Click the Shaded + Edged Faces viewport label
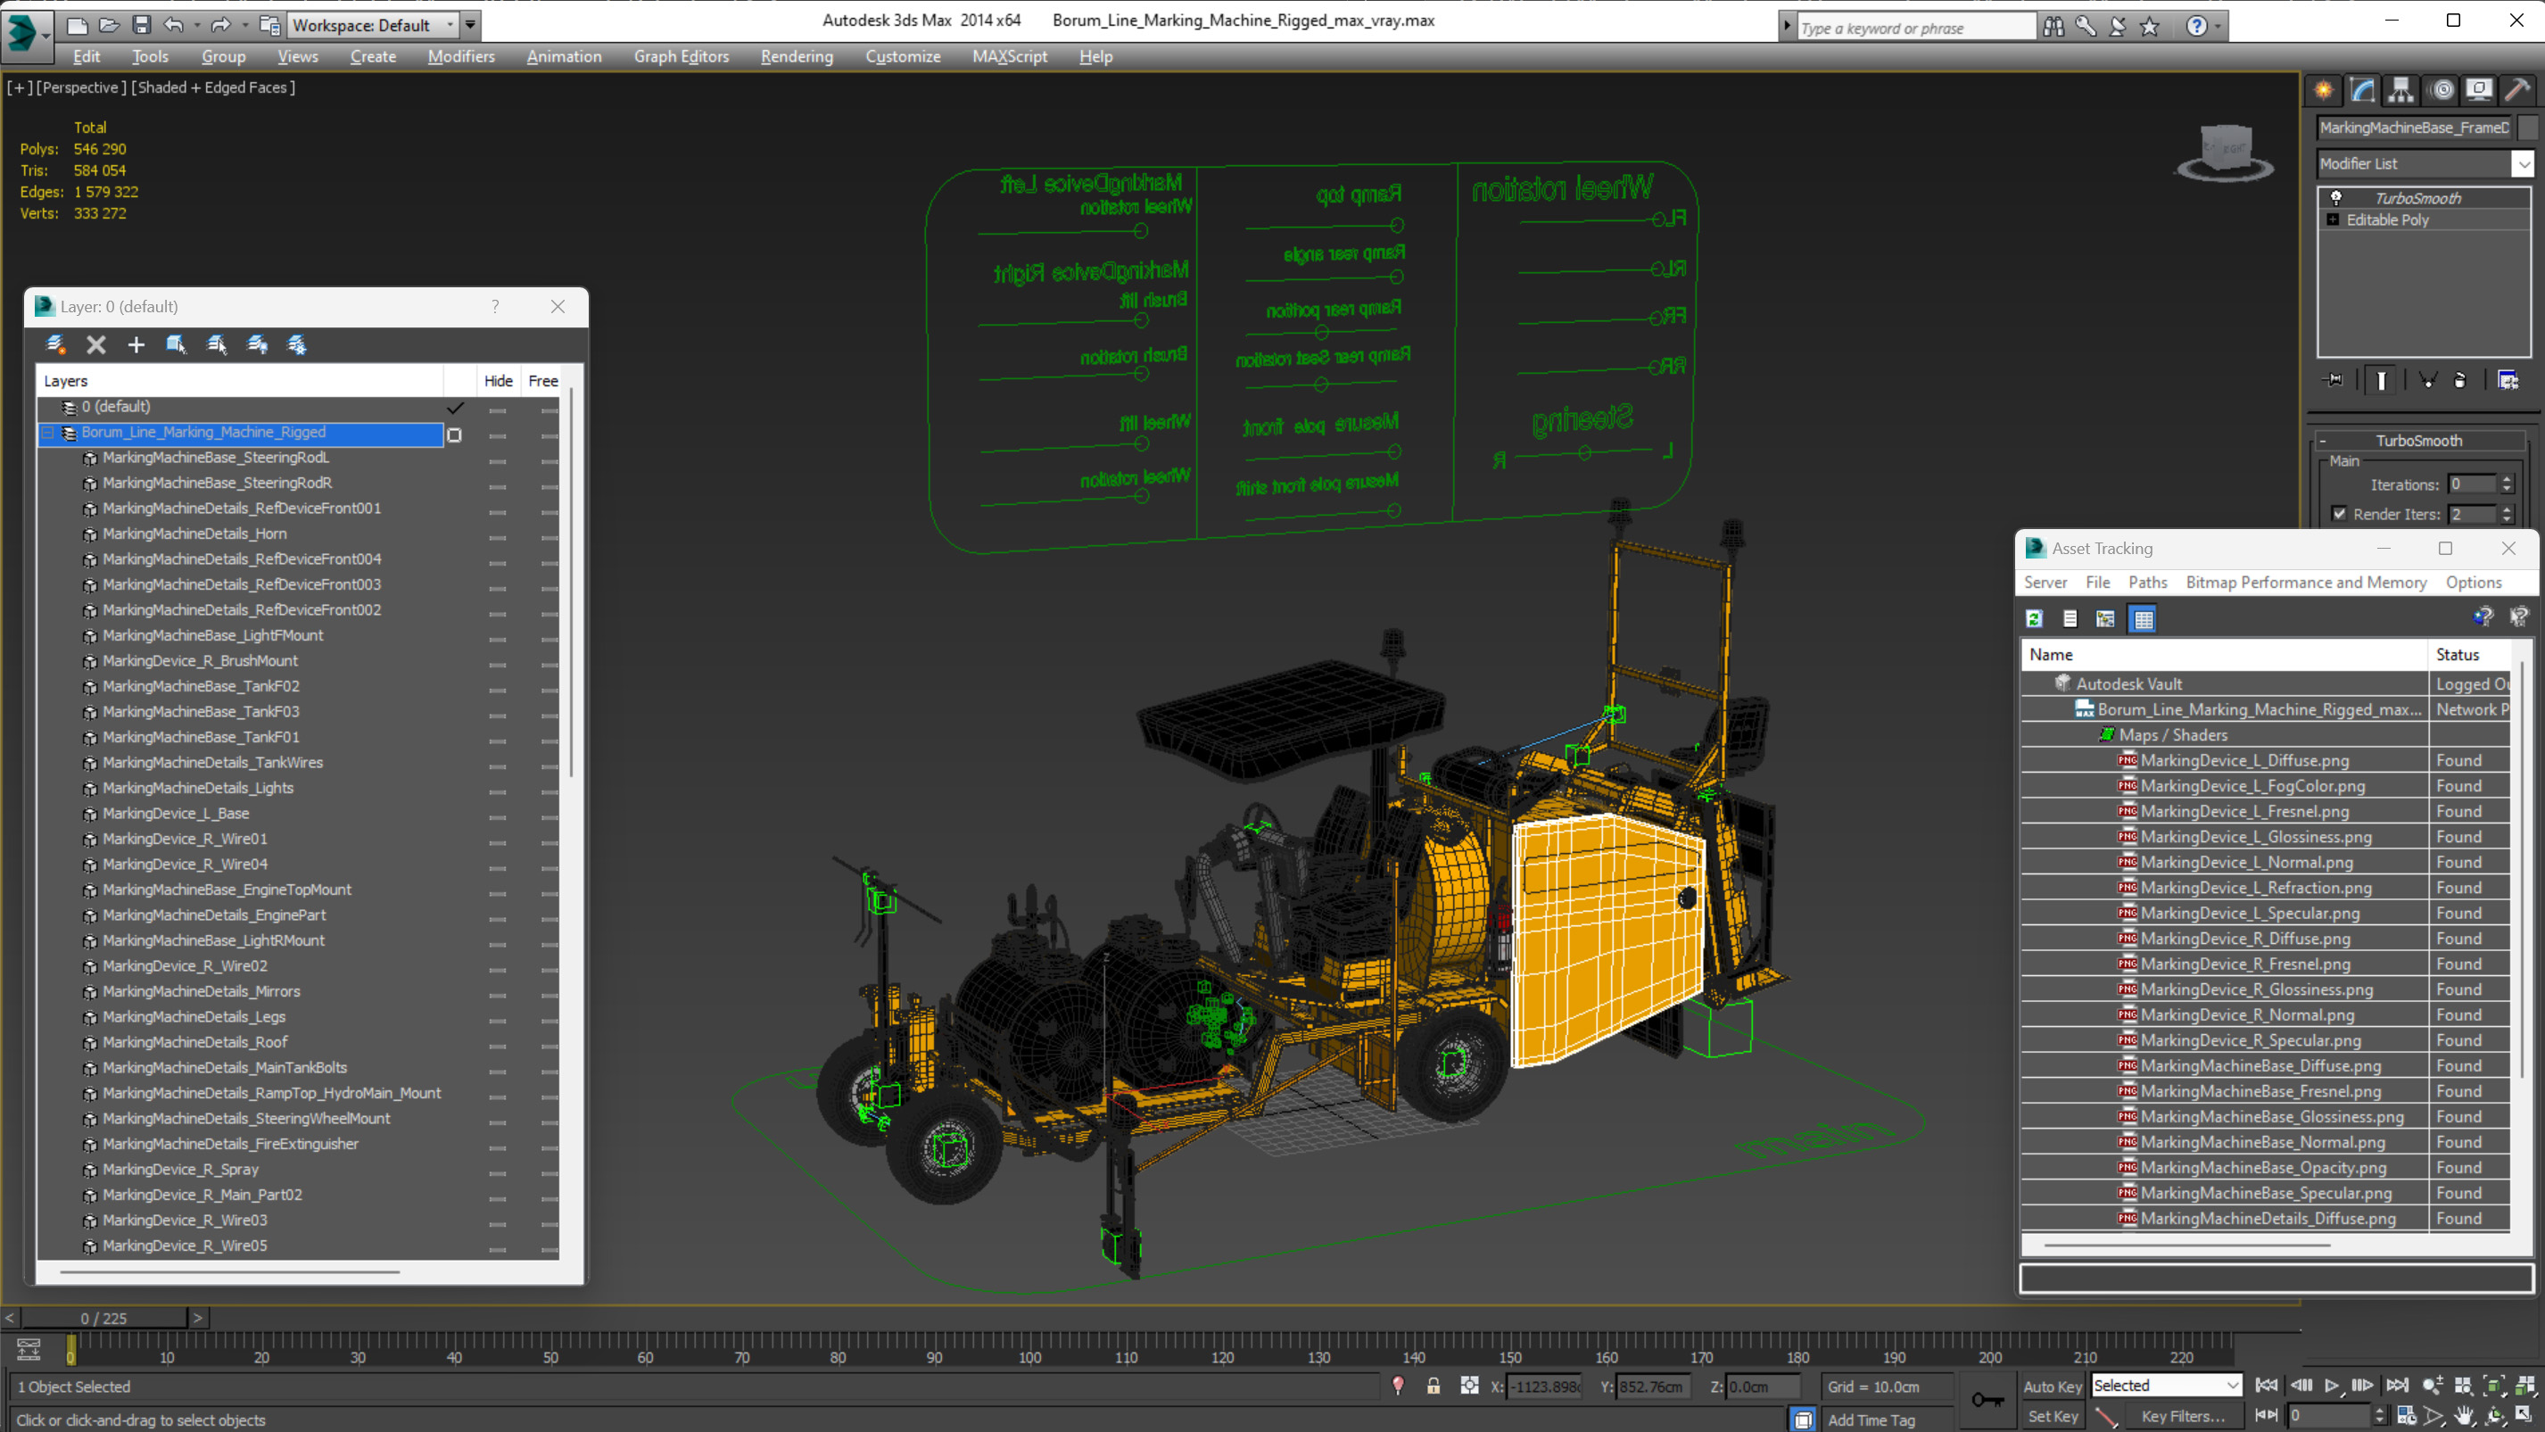The width and height of the screenshot is (2545, 1432). click(x=212, y=87)
